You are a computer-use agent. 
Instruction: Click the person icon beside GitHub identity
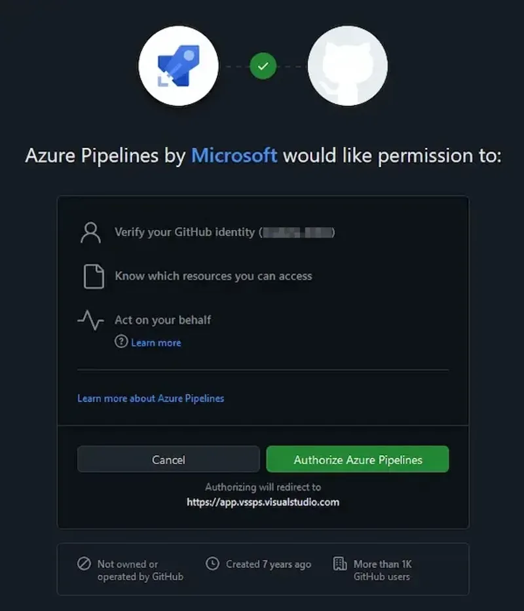tap(90, 232)
